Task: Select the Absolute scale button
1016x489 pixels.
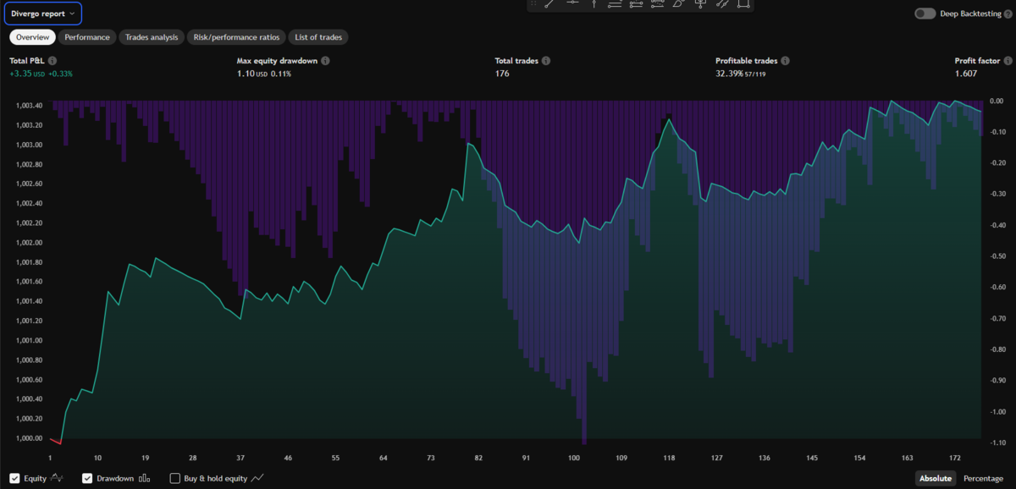Action: (936, 478)
